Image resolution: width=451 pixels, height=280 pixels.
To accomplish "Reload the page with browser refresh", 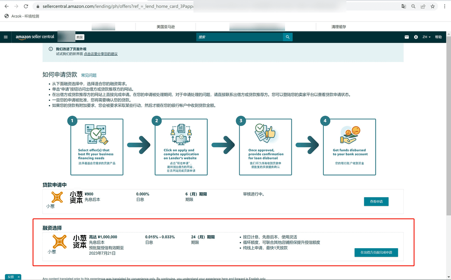I will (x=26, y=6).
